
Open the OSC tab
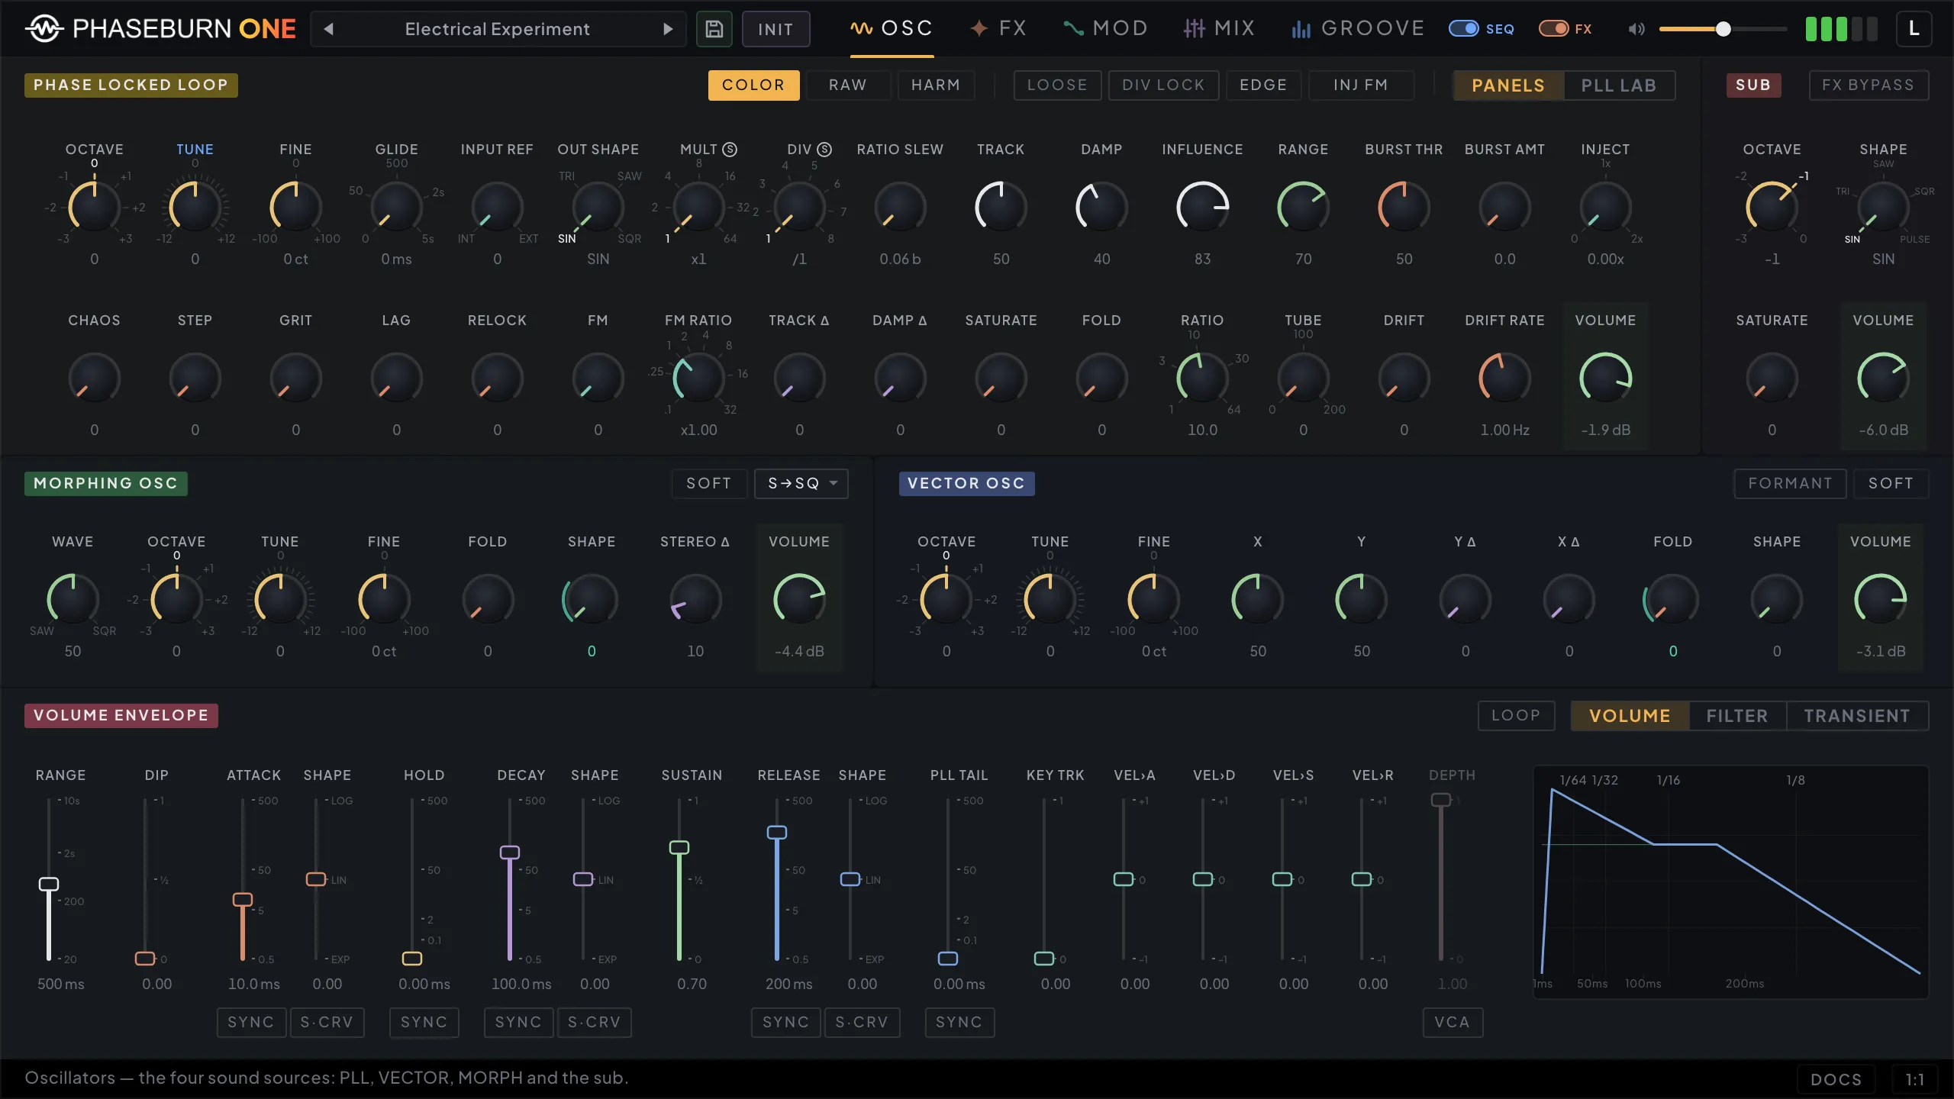[x=892, y=29]
